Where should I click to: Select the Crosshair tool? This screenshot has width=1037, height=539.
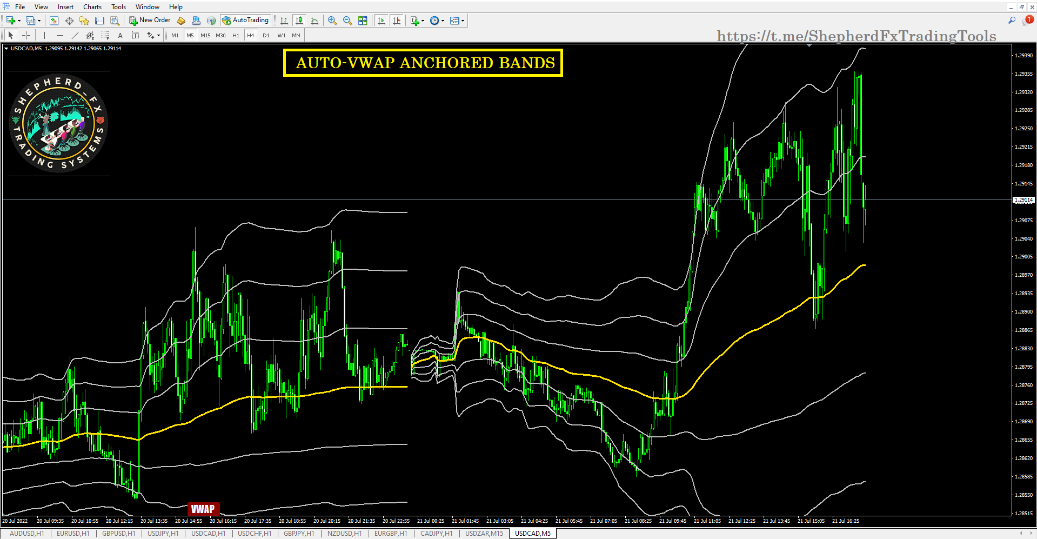coord(26,35)
